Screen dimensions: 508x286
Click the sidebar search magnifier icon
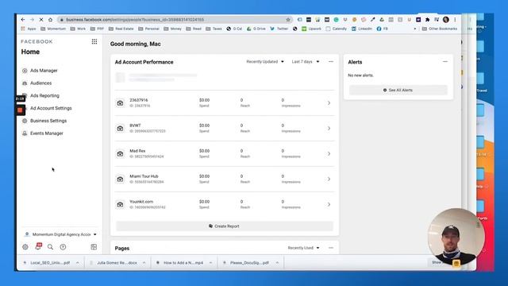[50, 247]
